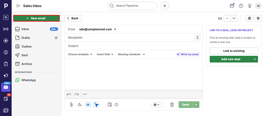This screenshot has height=116, width=265.
Task: Open the Send options dropdown arrow
Action: coord(196,105)
